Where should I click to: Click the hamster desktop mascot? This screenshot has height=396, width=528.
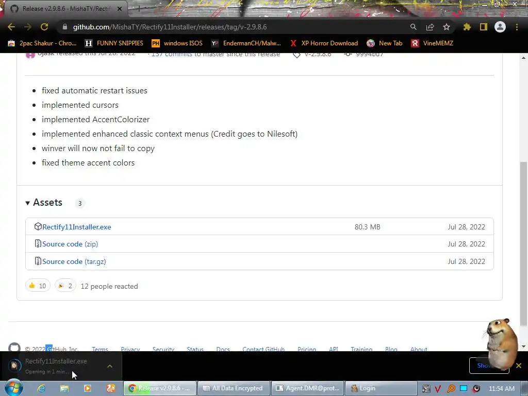(x=501, y=343)
